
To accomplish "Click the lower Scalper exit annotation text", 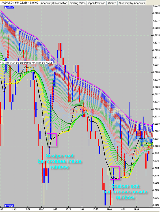I will click(125, 192).
